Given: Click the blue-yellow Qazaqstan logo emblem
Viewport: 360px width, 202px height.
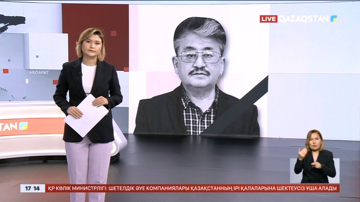Looking at the screenshot, I should pos(333,18).
